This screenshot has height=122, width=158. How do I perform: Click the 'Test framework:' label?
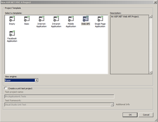pyautogui.click(x=13, y=101)
